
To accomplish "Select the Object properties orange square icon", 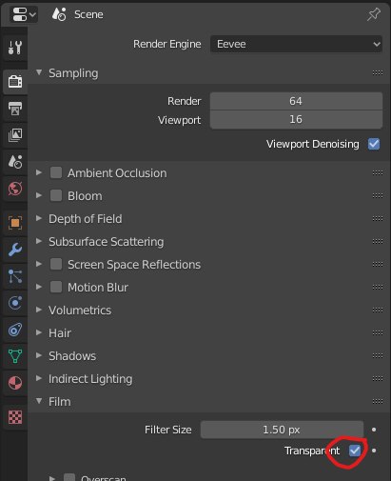I will point(15,223).
